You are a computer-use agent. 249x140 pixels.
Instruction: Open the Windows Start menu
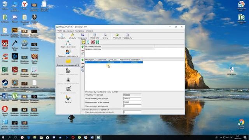click(3, 137)
